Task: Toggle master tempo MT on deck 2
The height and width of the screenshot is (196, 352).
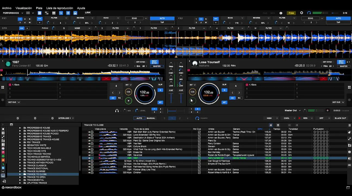Action: 224,102
